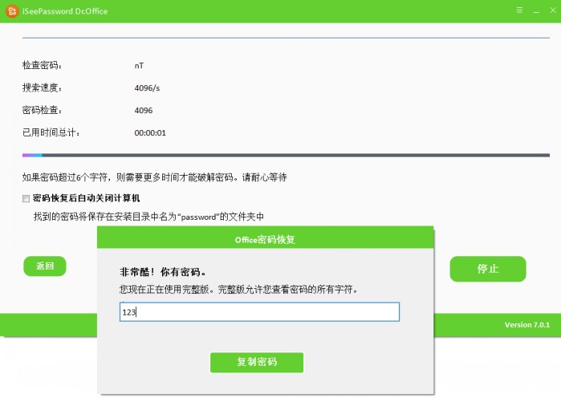The width and height of the screenshot is (561, 398).
Task: Select the checked password value nT
Action: click(x=139, y=66)
